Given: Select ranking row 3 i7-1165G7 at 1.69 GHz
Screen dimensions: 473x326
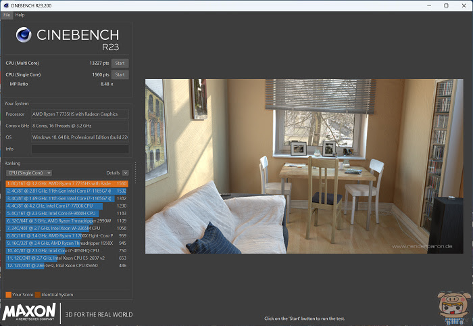Looking at the screenshot, I should coord(67,198).
